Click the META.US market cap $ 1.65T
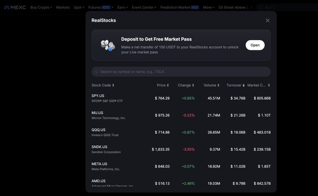This screenshot has width=318, height=196. [264, 166]
